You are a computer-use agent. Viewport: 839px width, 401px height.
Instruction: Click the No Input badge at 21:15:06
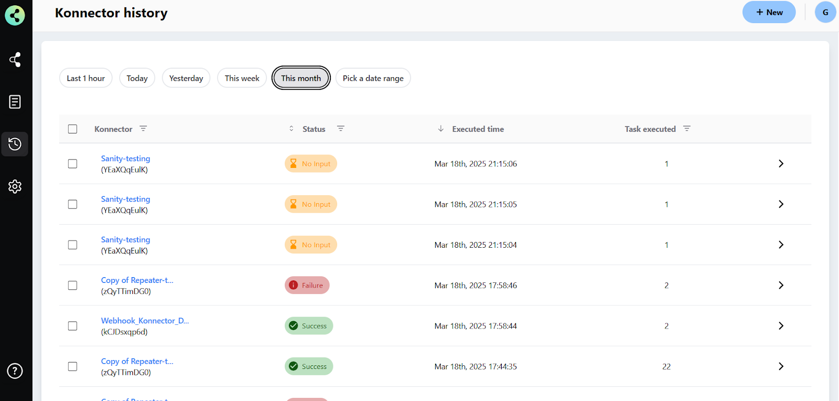[x=311, y=164]
